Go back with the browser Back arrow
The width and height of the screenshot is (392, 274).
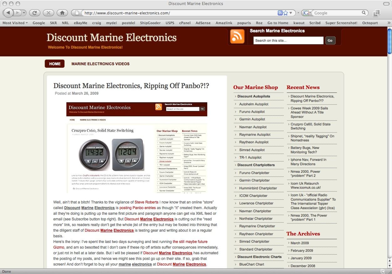[8, 13]
